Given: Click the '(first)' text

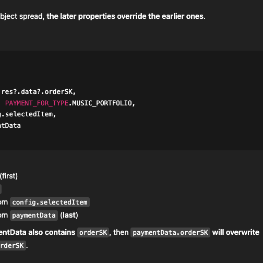Looking at the screenshot, I should click(x=9, y=176).
